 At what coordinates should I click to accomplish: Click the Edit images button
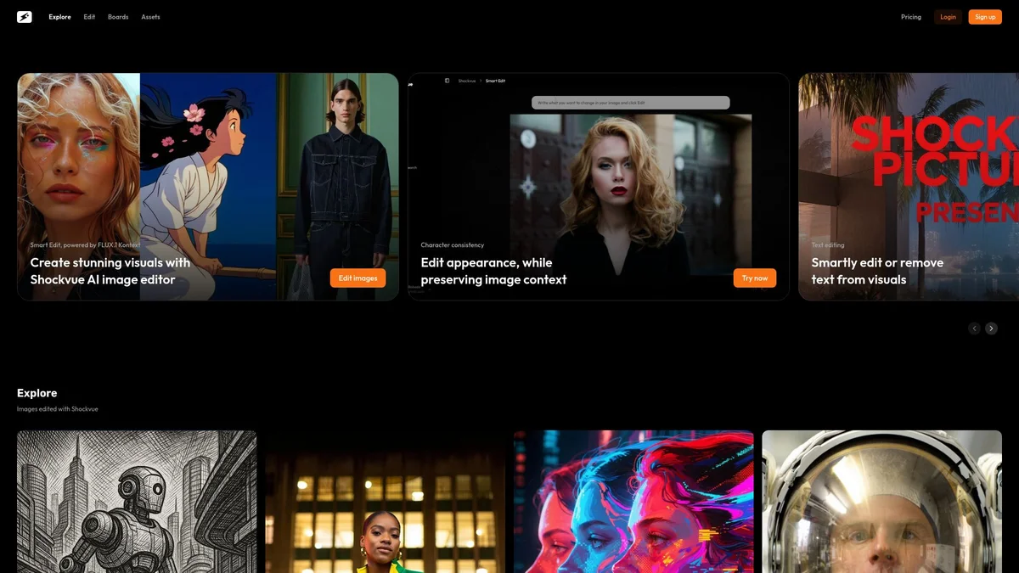(357, 278)
